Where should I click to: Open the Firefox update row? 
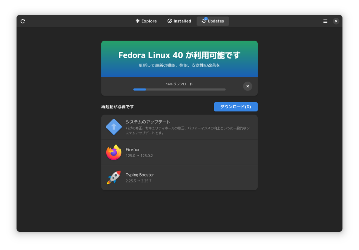[x=179, y=153]
